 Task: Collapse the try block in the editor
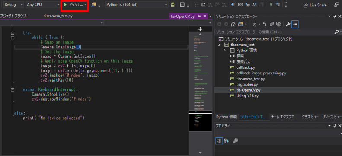click(13, 33)
